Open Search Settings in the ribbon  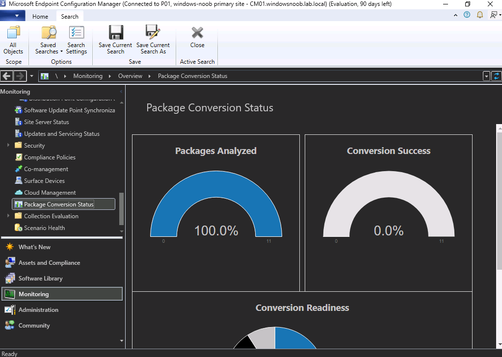point(76,40)
